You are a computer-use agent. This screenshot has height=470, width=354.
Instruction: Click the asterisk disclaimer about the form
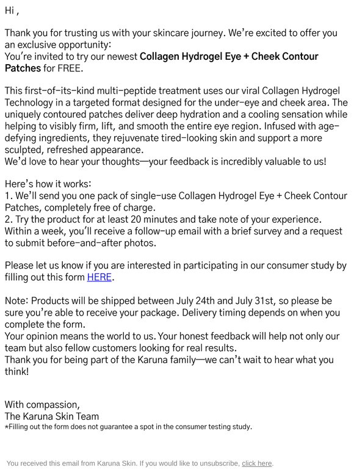[128, 427]
